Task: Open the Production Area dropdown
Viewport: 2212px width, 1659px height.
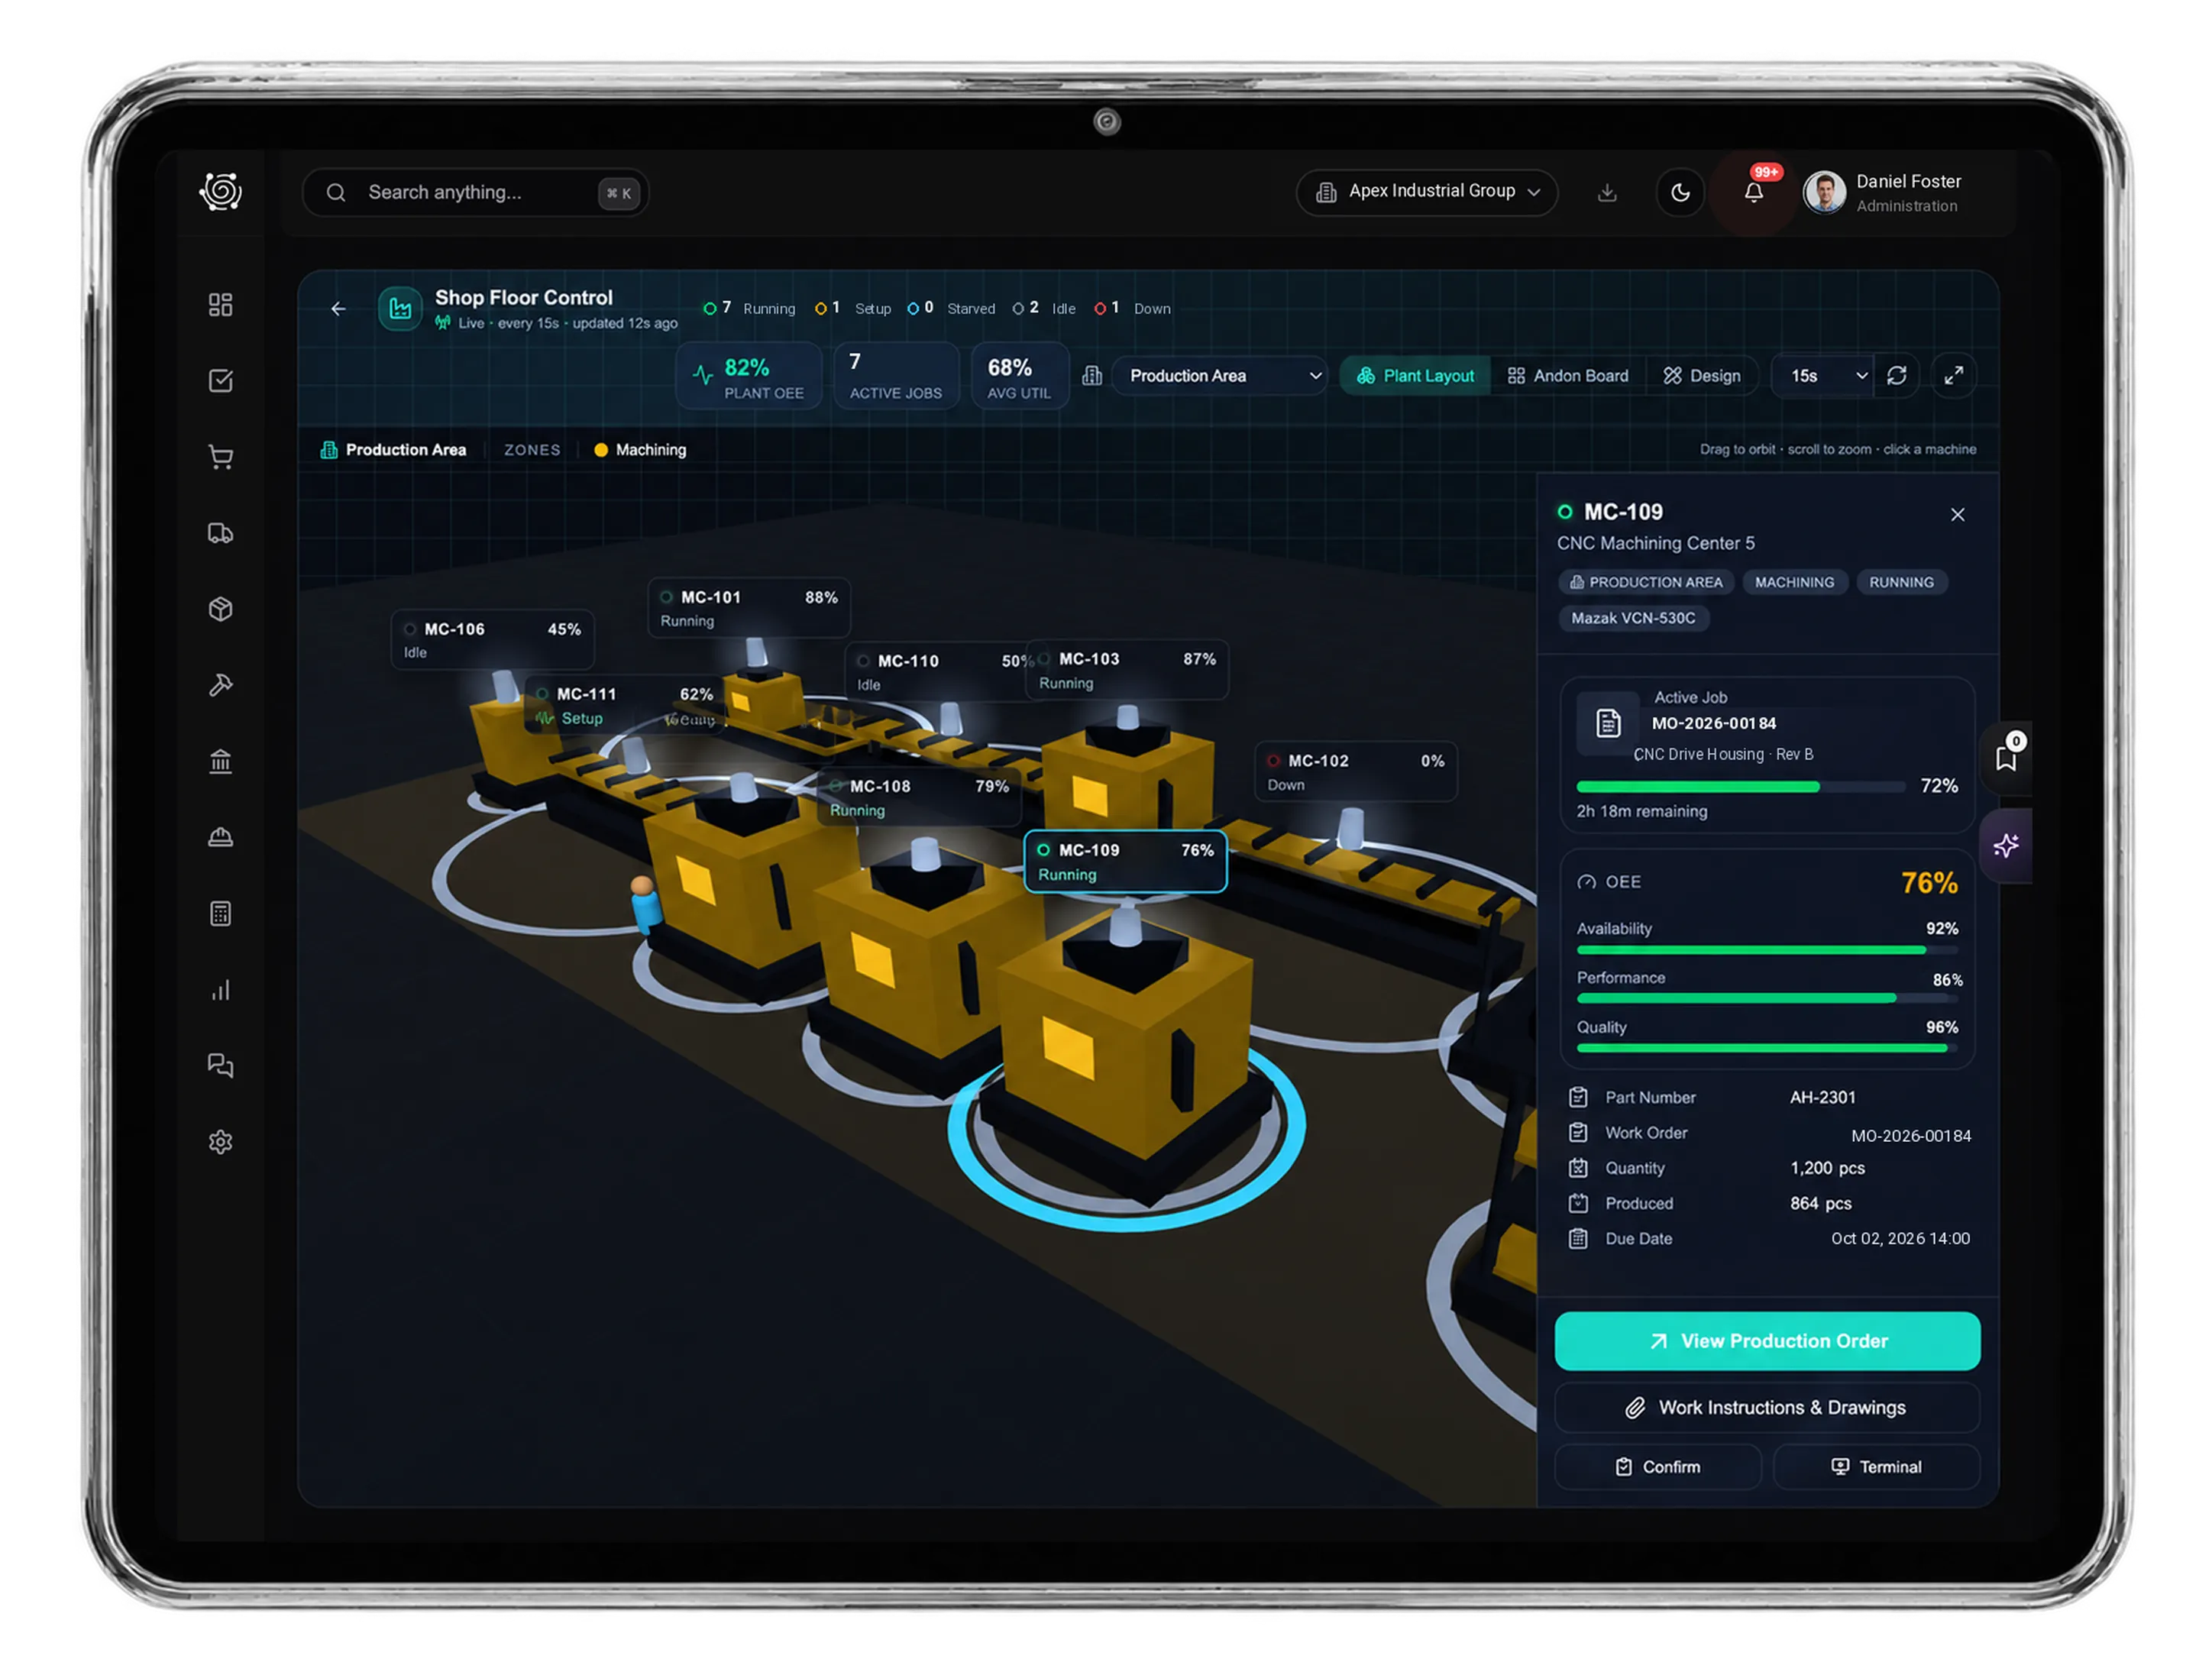Action: (1219, 376)
